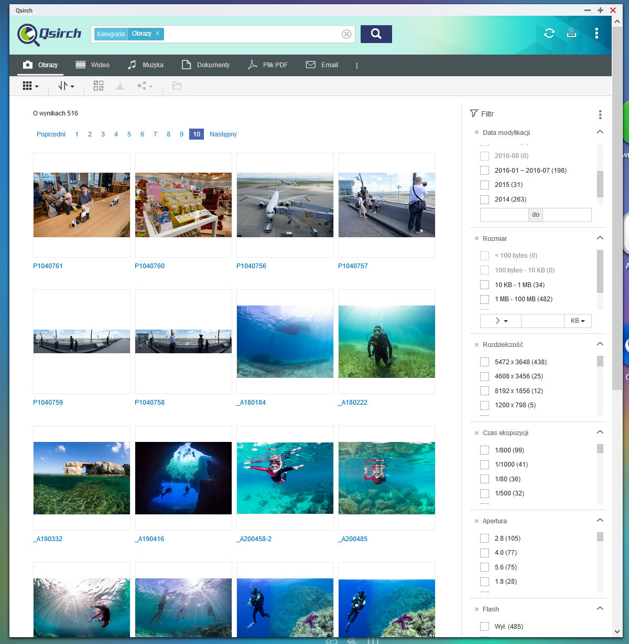The width and height of the screenshot is (629, 644).
Task: Open the KB unit dropdown
Action: pos(578,321)
